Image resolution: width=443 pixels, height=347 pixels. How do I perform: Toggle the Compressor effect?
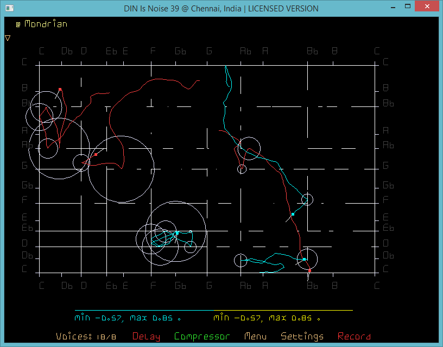(x=202, y=337)
